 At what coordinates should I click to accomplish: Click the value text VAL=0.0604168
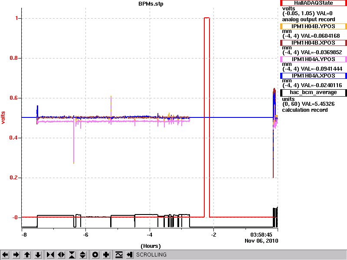[x=320, y=36]
